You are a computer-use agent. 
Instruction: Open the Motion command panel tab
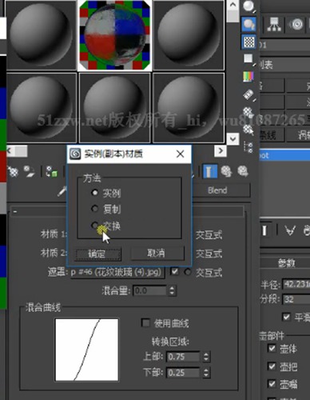[x=296, y=25]
